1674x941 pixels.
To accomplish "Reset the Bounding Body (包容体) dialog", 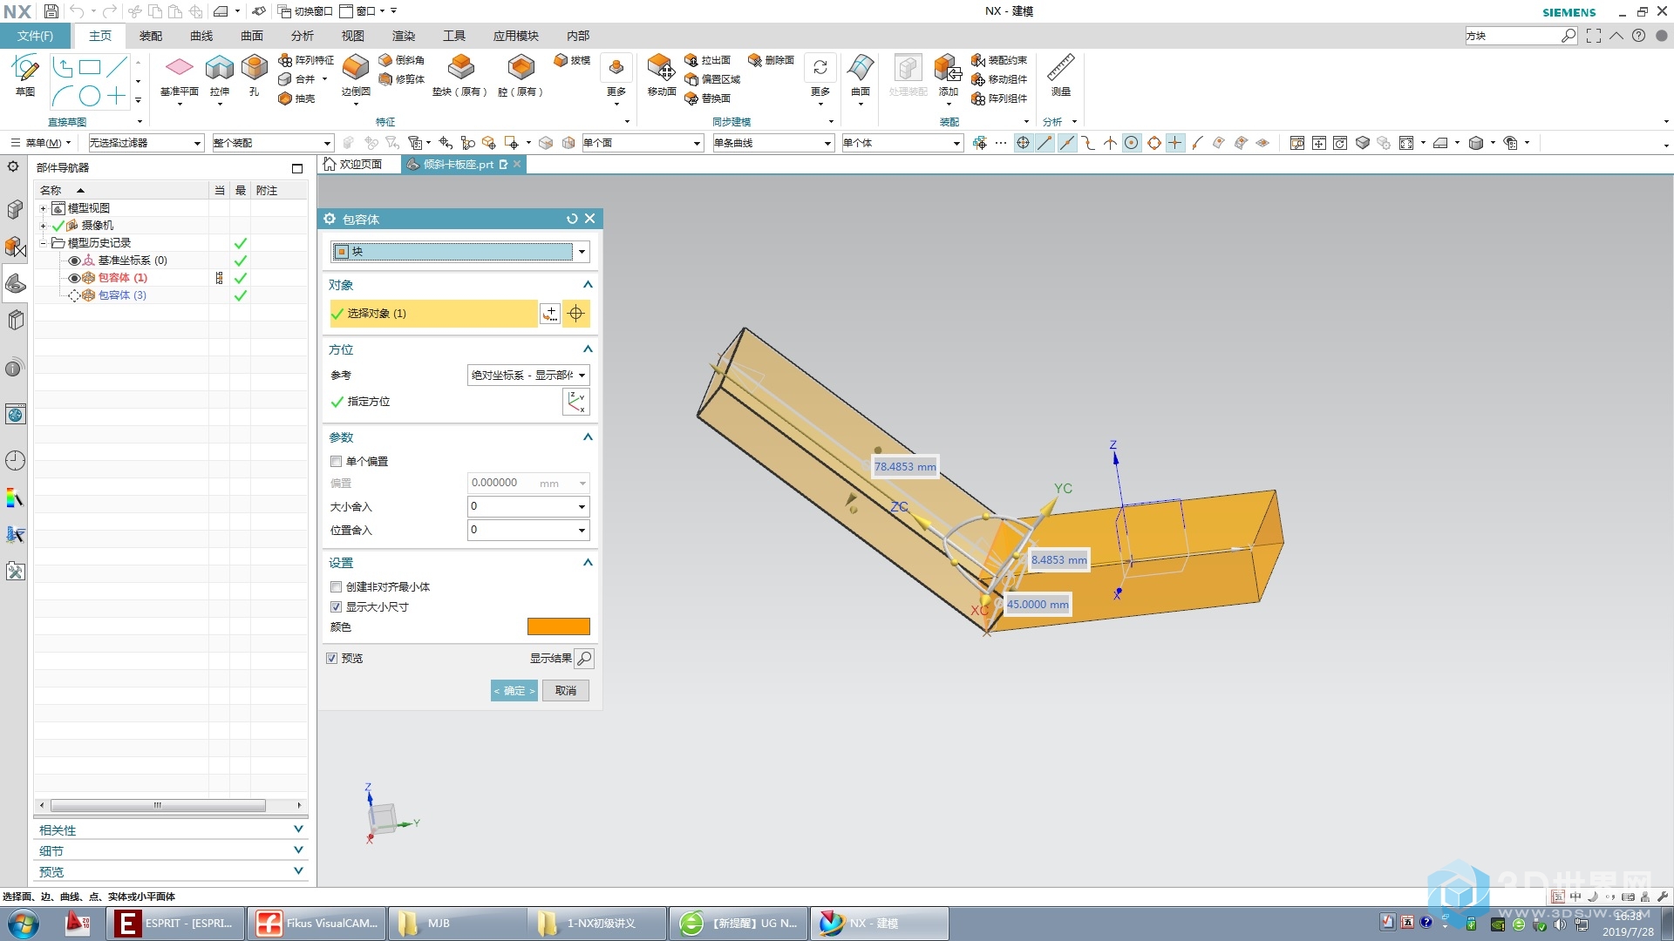I will point(572,219).
